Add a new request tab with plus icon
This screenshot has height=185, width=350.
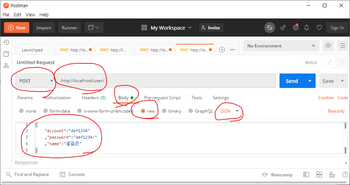coord(222,50)
